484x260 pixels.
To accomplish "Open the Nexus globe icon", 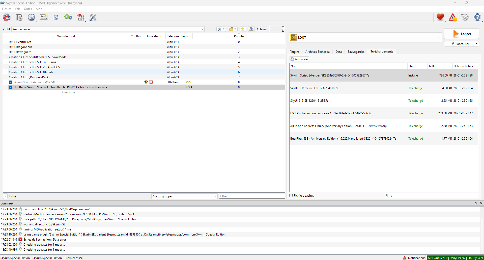I will pyautogui.click(x=31, y=17).
